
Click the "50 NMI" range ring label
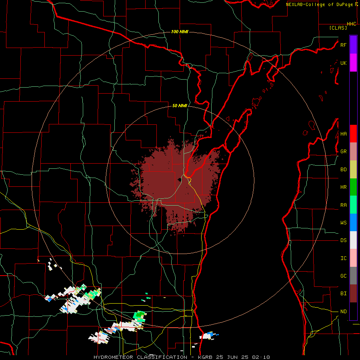click(x=180, y=106)
